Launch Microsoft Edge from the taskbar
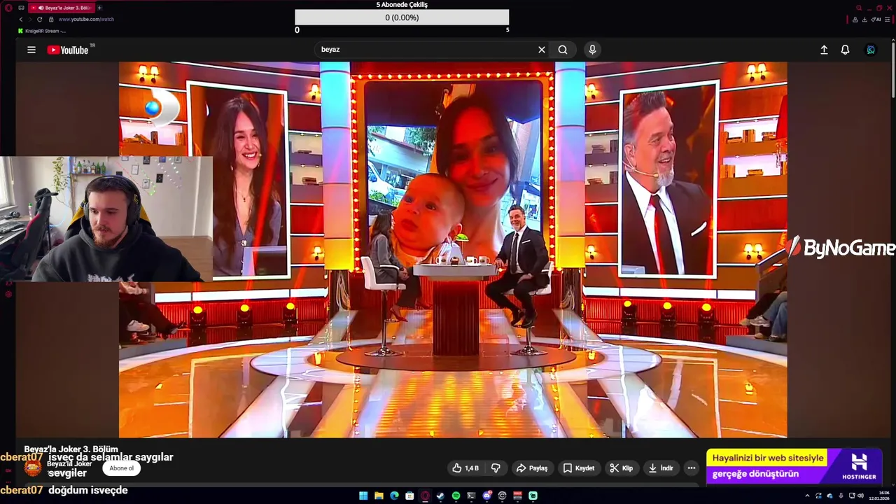896x504 pixels. coord(394,496)
